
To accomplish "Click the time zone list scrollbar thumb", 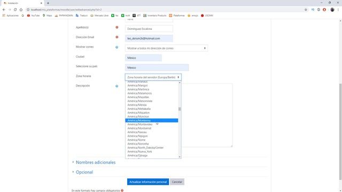I will (x=180, y=109).
